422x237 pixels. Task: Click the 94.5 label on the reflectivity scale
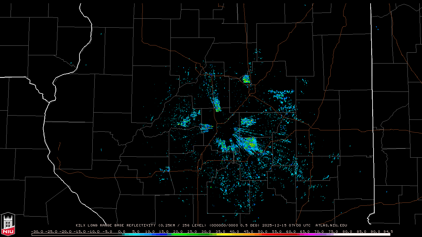(x=388, y=231)
